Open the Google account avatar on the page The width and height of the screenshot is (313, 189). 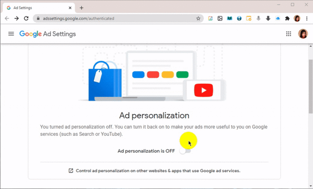pyautogui.click(x=303, y=34)
